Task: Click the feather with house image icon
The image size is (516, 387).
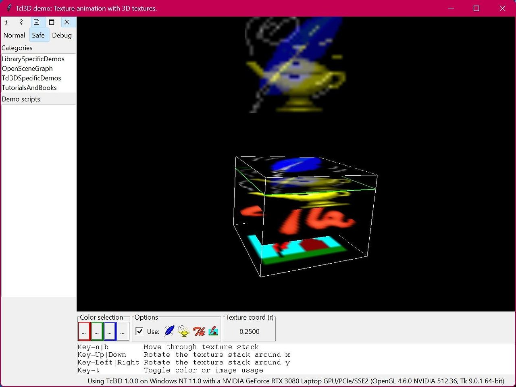Action: click(213, 331)
